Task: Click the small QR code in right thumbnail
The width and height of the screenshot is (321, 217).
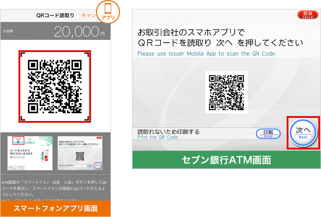Action: [80, 156]
